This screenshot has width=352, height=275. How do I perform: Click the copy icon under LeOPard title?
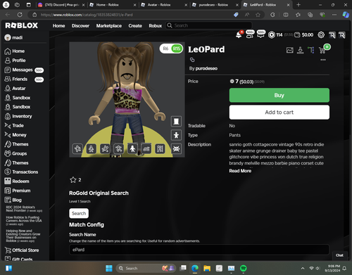[x=192, y=60]
